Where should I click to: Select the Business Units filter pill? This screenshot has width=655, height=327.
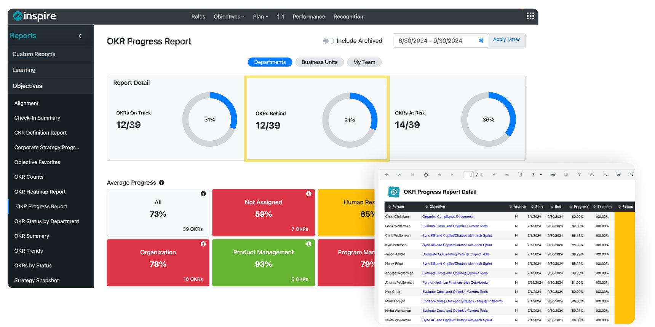319,62
